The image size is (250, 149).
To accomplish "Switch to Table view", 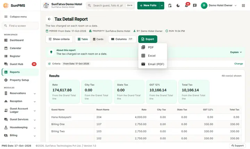I will (x=83, y=39).
